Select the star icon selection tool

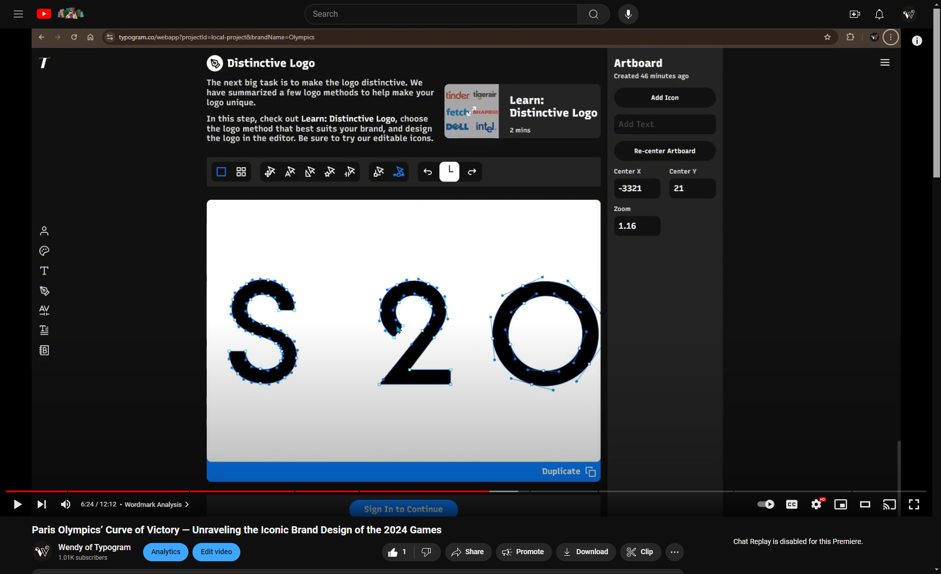pyautogui.click(x=329, y=172)
